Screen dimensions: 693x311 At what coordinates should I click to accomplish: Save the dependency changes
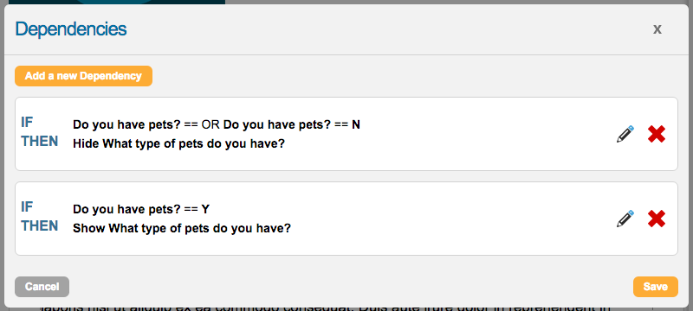(656, 287)
